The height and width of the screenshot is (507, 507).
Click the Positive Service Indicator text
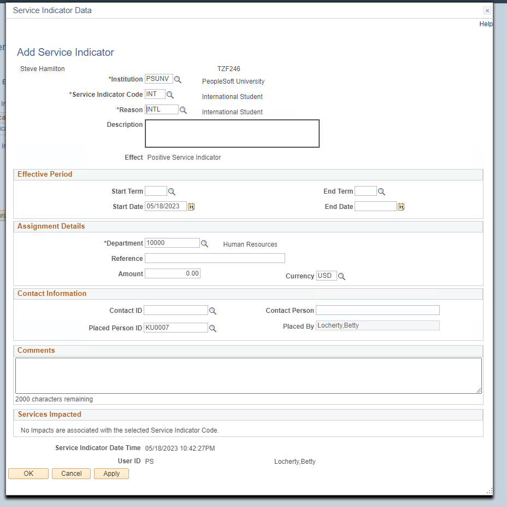pyautogui.click(x=184, y=158)
